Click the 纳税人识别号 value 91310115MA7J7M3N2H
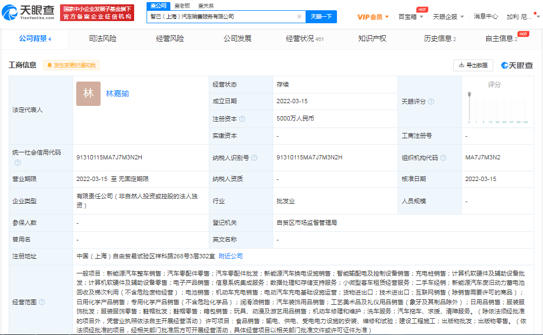The width and height of the screenshot is (543, 335). tap(309, 157)
